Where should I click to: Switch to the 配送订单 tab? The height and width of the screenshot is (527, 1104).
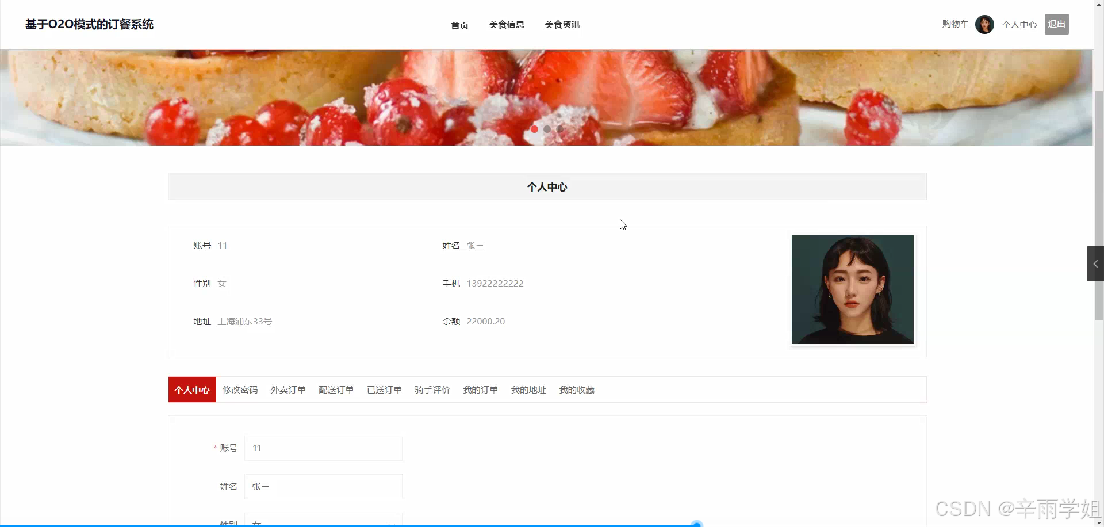[336, 389]
